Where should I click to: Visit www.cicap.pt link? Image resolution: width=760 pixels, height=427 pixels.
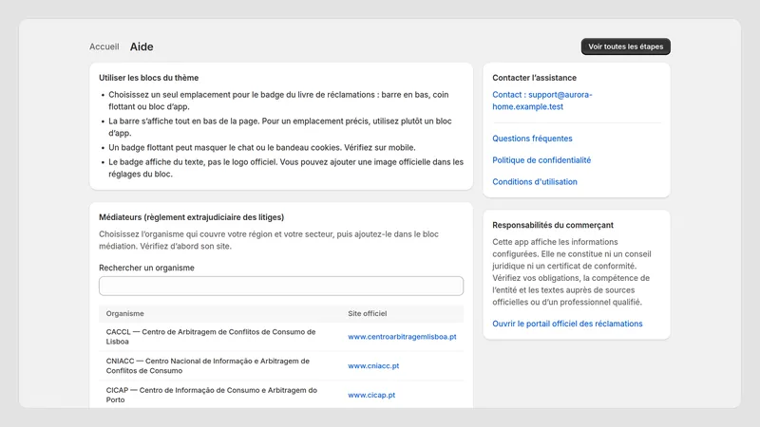pos(371,395)
